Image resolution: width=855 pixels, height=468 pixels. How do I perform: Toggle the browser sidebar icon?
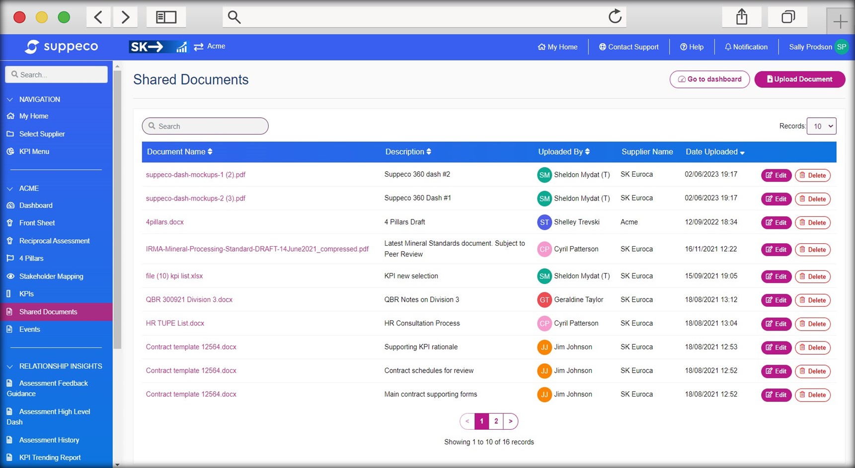click(x=166, y=17)
